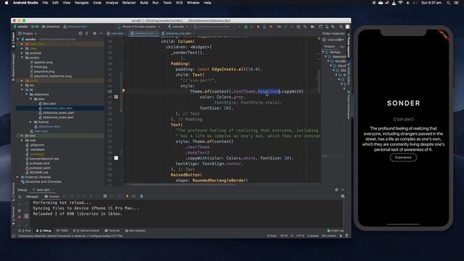Viewport: 464px width, 261px height.
Task: Switch to the main.dart editor tab
Action: (x=115, y=33)
